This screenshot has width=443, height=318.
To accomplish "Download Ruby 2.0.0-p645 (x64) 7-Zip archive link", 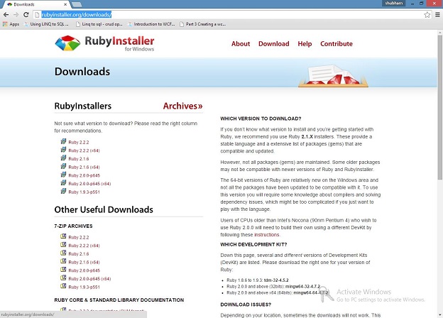I will [x=89, y=279].
